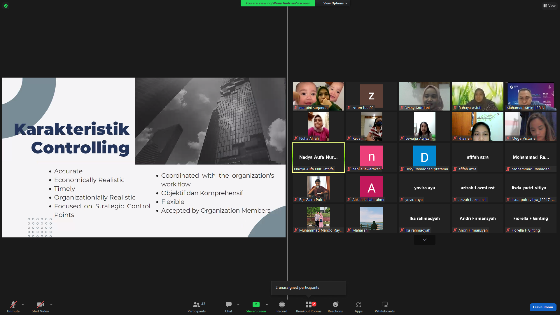
Task: Click Ika rahmadyah participant tile
Action: pyautogui.click(x=425, y=218)
